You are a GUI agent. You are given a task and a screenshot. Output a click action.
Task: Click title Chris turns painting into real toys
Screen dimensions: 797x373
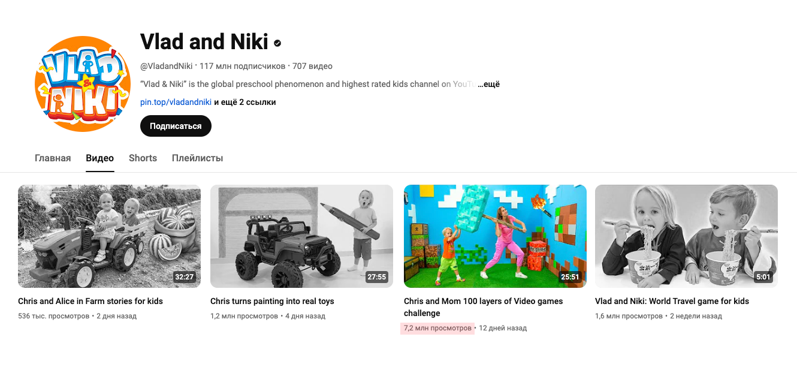click(272, 301)
